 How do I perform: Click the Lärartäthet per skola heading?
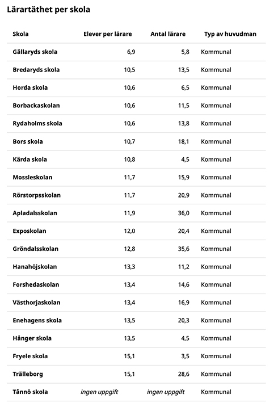[48, 10]
